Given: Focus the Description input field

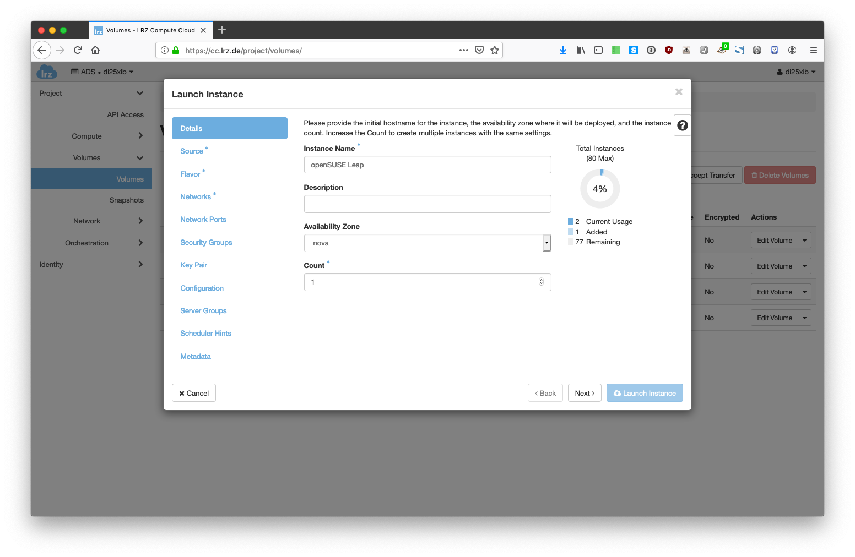Looking at the screenshot, I should click(x=427, y=204).
